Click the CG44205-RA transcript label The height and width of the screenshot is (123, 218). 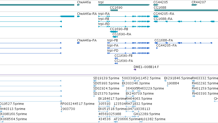click(x=164, y=14)
